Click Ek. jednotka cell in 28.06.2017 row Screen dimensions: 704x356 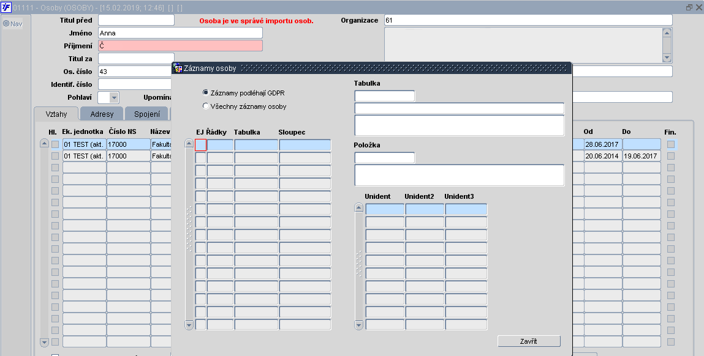point(85,144)
